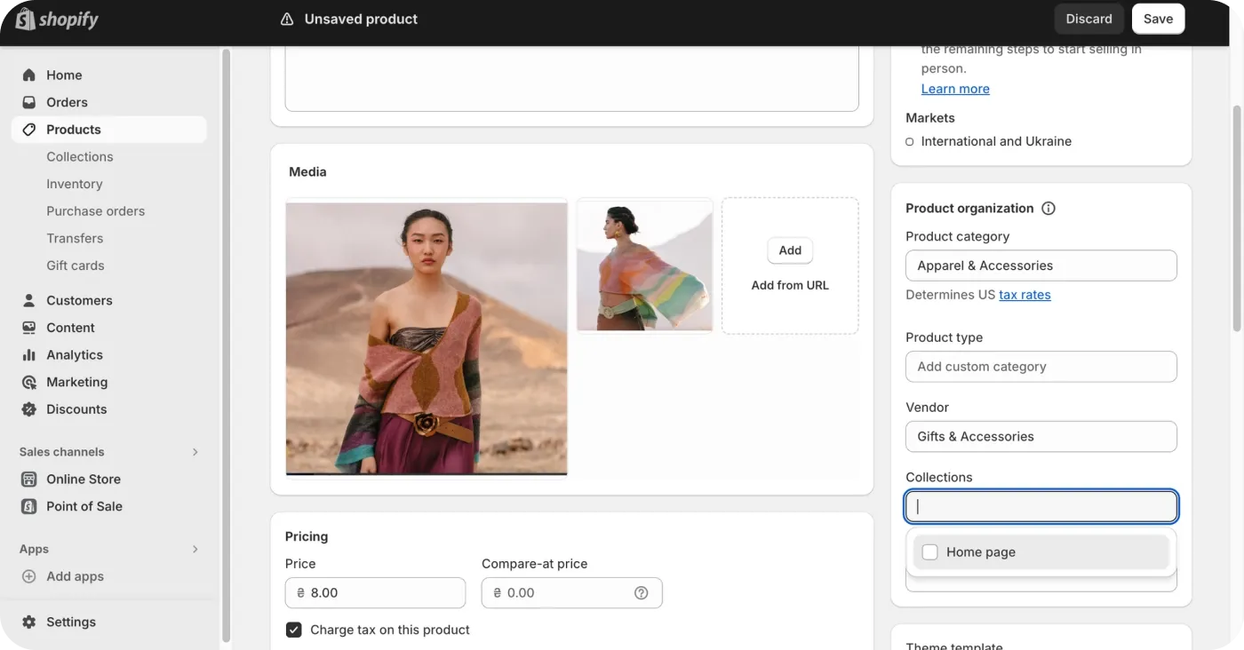
Task: Click Product organization info icon
Action: coord(1049,209)
